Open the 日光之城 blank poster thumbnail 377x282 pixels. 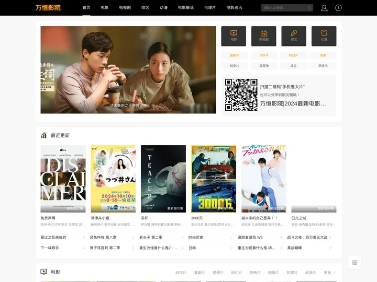[314, 179]
